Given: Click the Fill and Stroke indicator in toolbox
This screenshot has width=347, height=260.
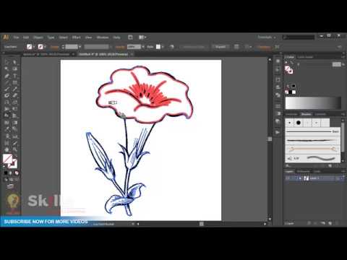Looking at the screenshot, I should [x=10, y=161].
